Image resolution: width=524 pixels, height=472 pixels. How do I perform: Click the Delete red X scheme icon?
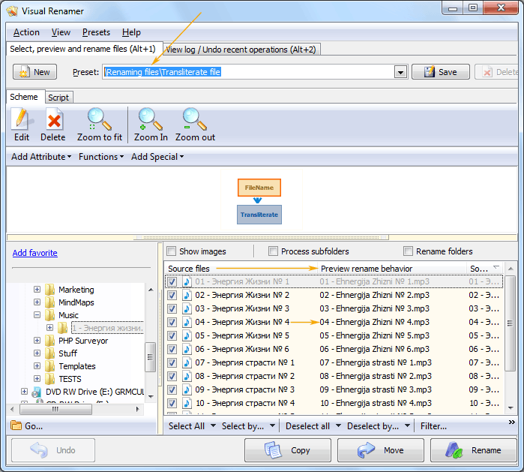[53, 119]
